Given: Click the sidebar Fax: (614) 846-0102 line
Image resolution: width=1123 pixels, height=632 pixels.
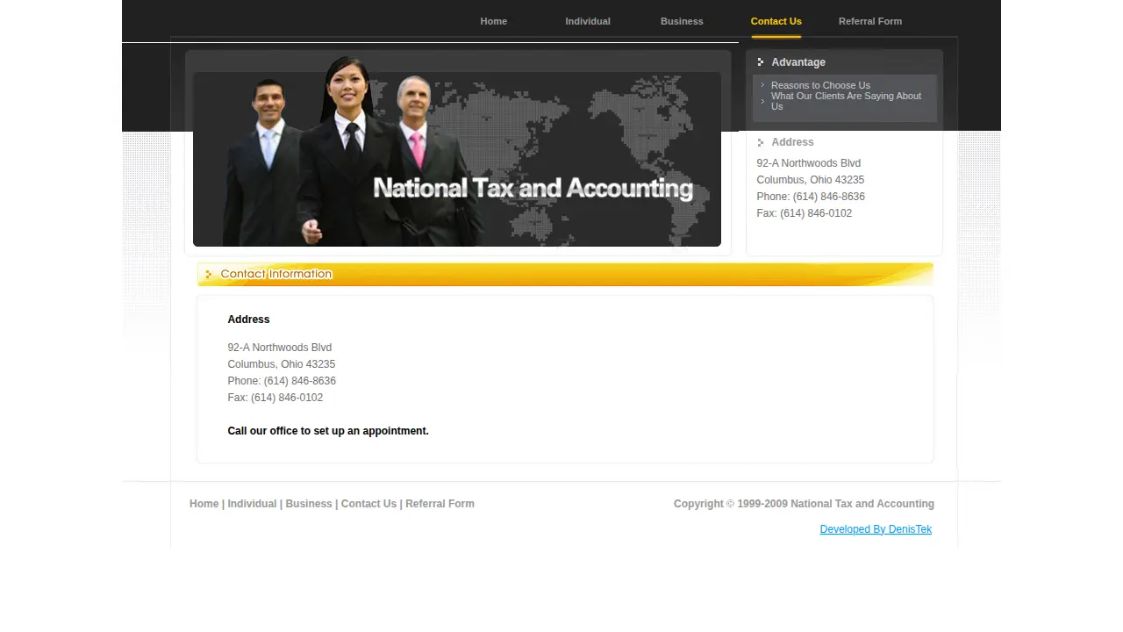Looking at the screenshot, I should click(805, 213).
